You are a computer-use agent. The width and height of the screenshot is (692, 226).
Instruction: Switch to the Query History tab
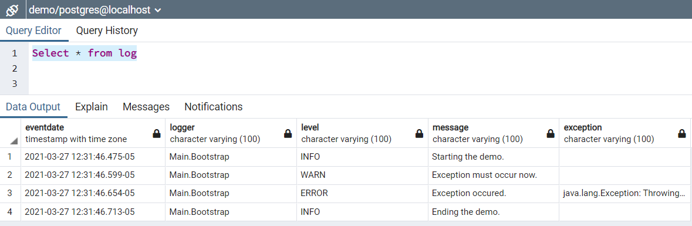(x=107, y=31)
